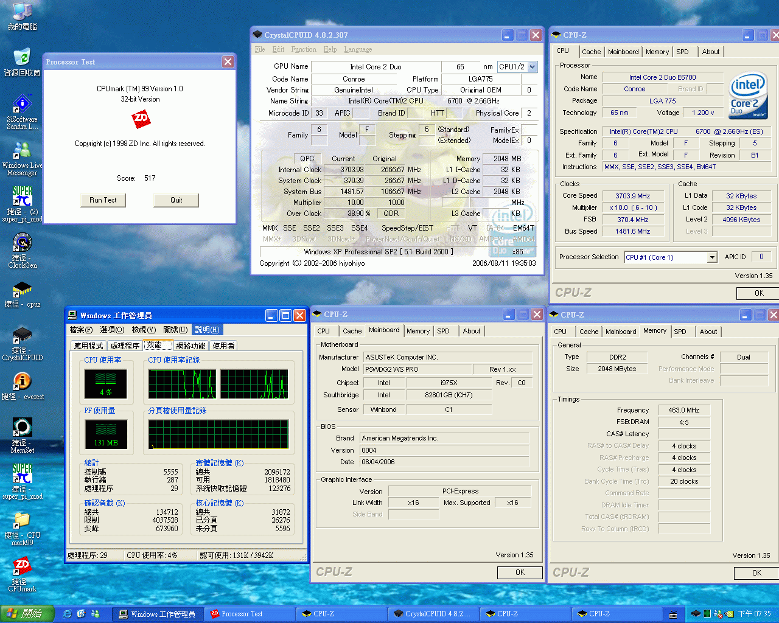Select the super_pi_mod (2) shortcut icon
Screen dimensions: 779x623
tap(22, 204)
